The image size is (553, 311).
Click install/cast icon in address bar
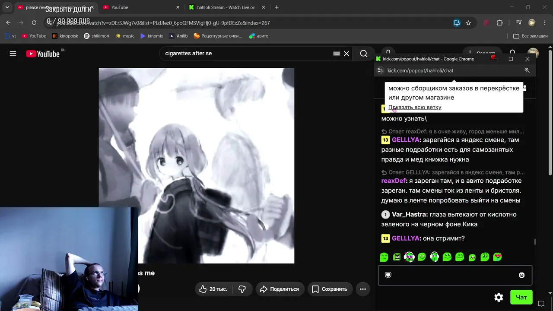tap(457, 23)
